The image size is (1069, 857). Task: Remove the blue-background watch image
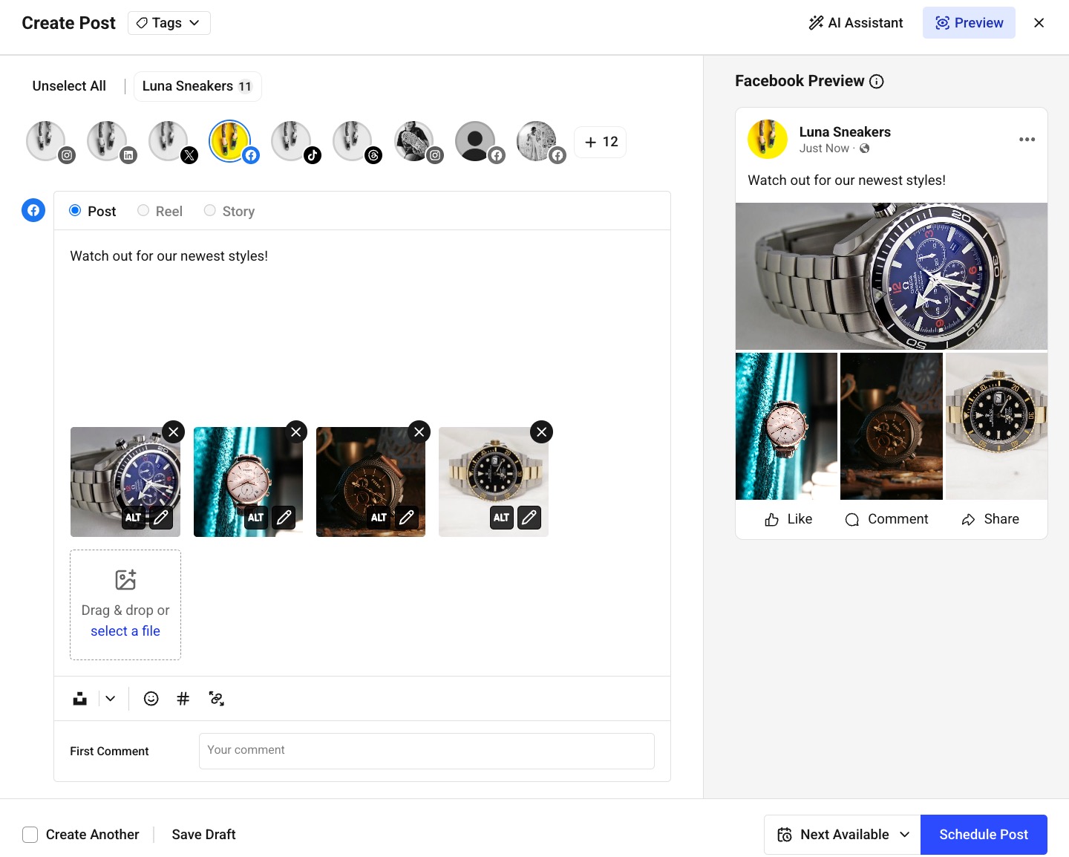click(x=296, y=431)
